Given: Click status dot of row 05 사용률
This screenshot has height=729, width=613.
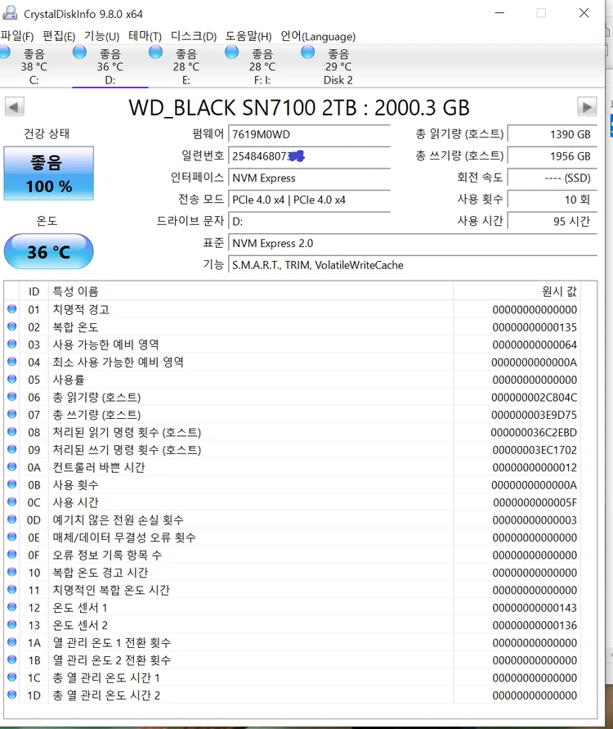Looking at the screenshot, I should (12, 379).
